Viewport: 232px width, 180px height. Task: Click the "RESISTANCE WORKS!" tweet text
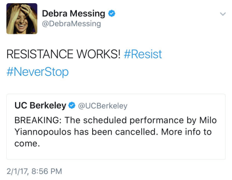tap(64, 54)
